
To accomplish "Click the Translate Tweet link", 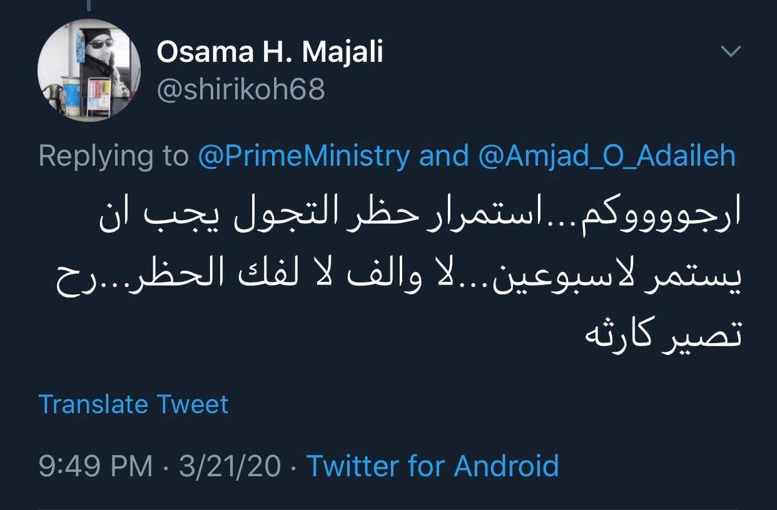I will [x=133, y=404].
